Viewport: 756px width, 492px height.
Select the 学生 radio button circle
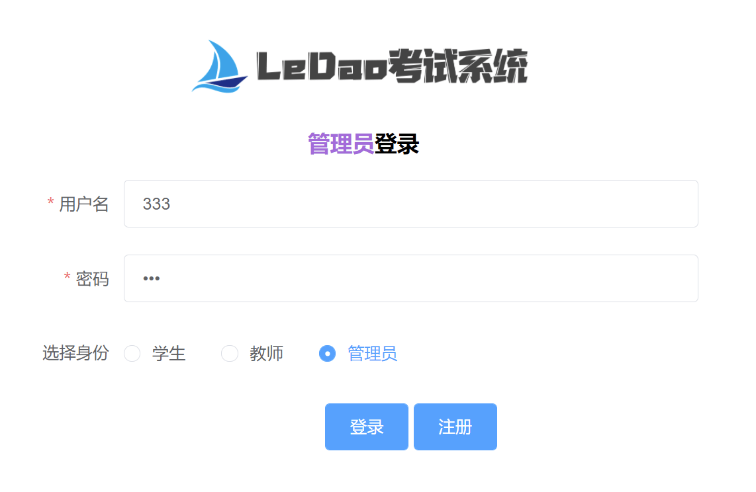132,353
